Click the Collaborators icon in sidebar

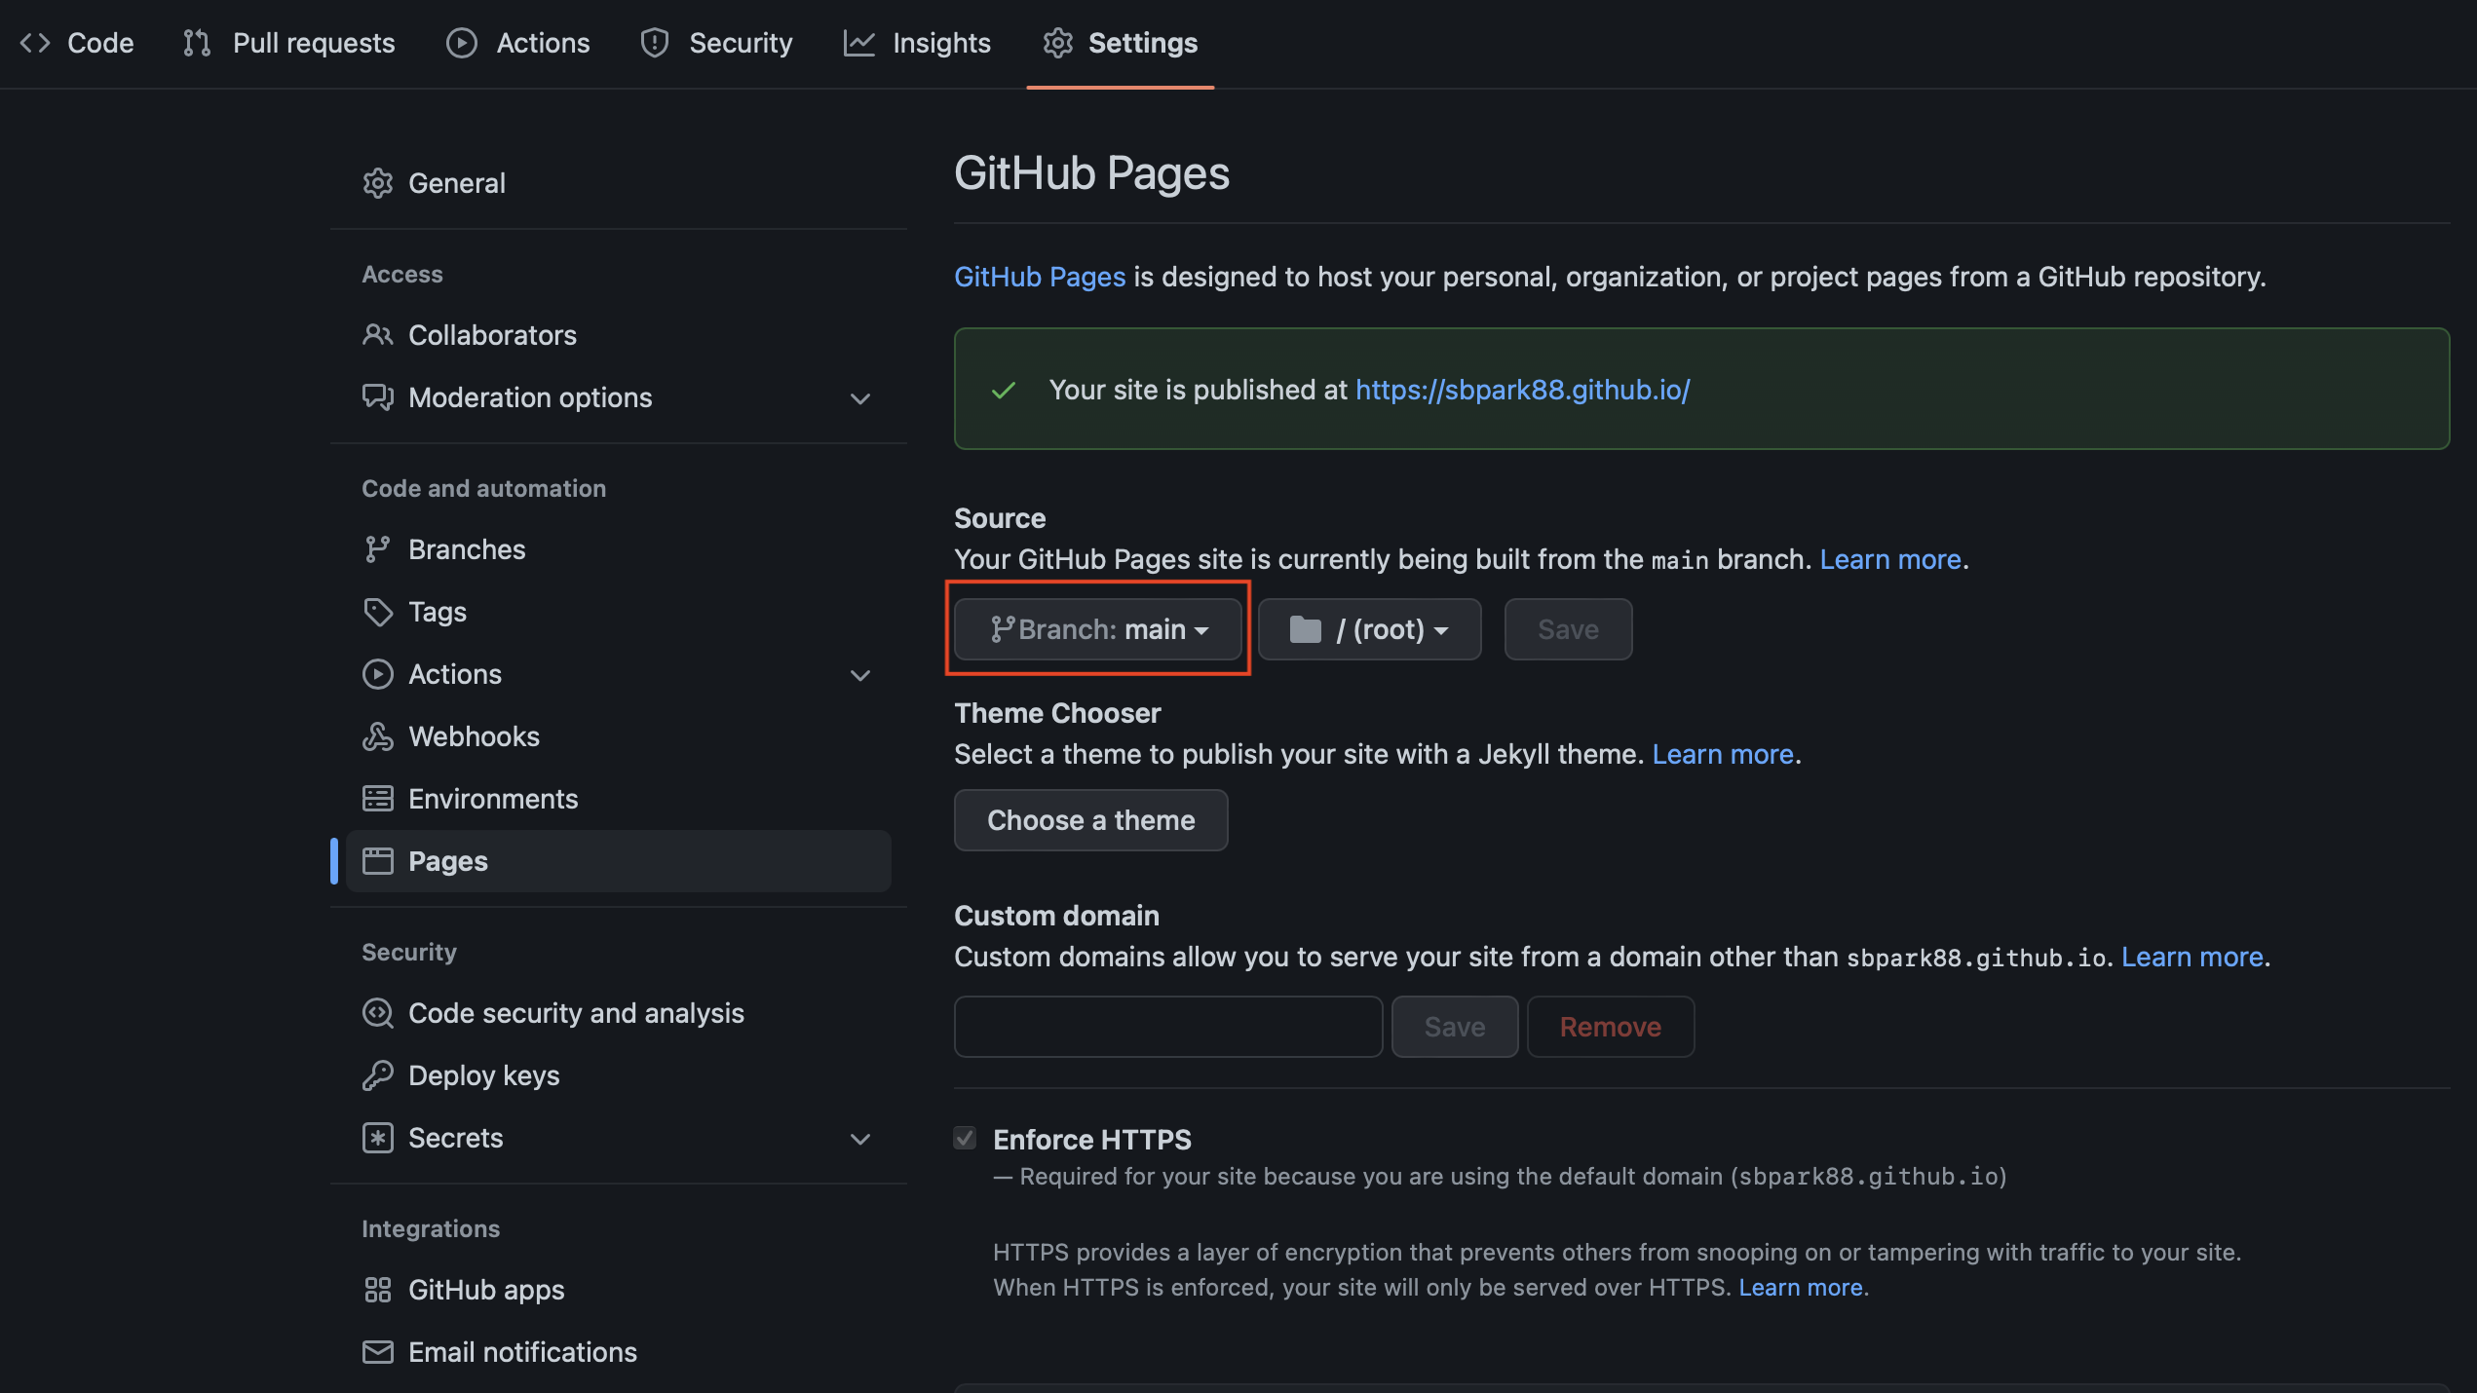(x=376, y=335)
